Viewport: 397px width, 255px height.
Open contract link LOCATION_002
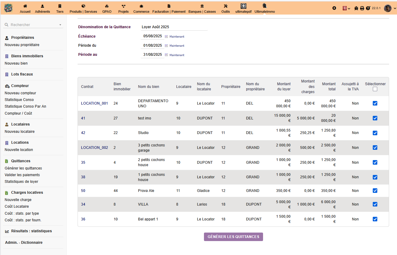94,148
